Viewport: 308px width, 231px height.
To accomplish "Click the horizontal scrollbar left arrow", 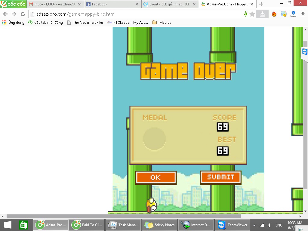I will pyautogui.click(x=2, y=216).
